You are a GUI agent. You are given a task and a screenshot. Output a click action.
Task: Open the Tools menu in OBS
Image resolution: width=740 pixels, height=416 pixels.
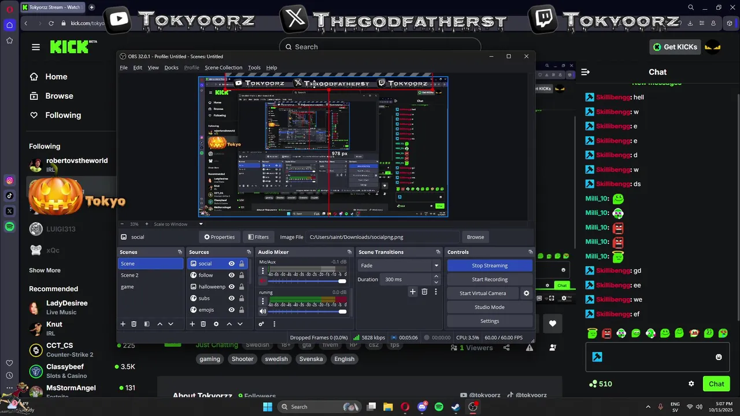point(254,68)
